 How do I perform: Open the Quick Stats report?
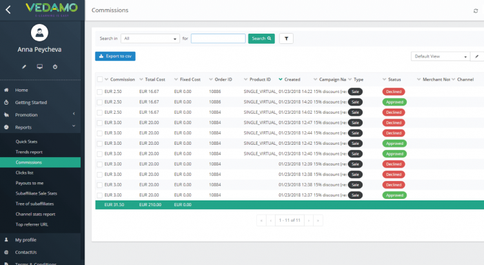pos(26,142)
